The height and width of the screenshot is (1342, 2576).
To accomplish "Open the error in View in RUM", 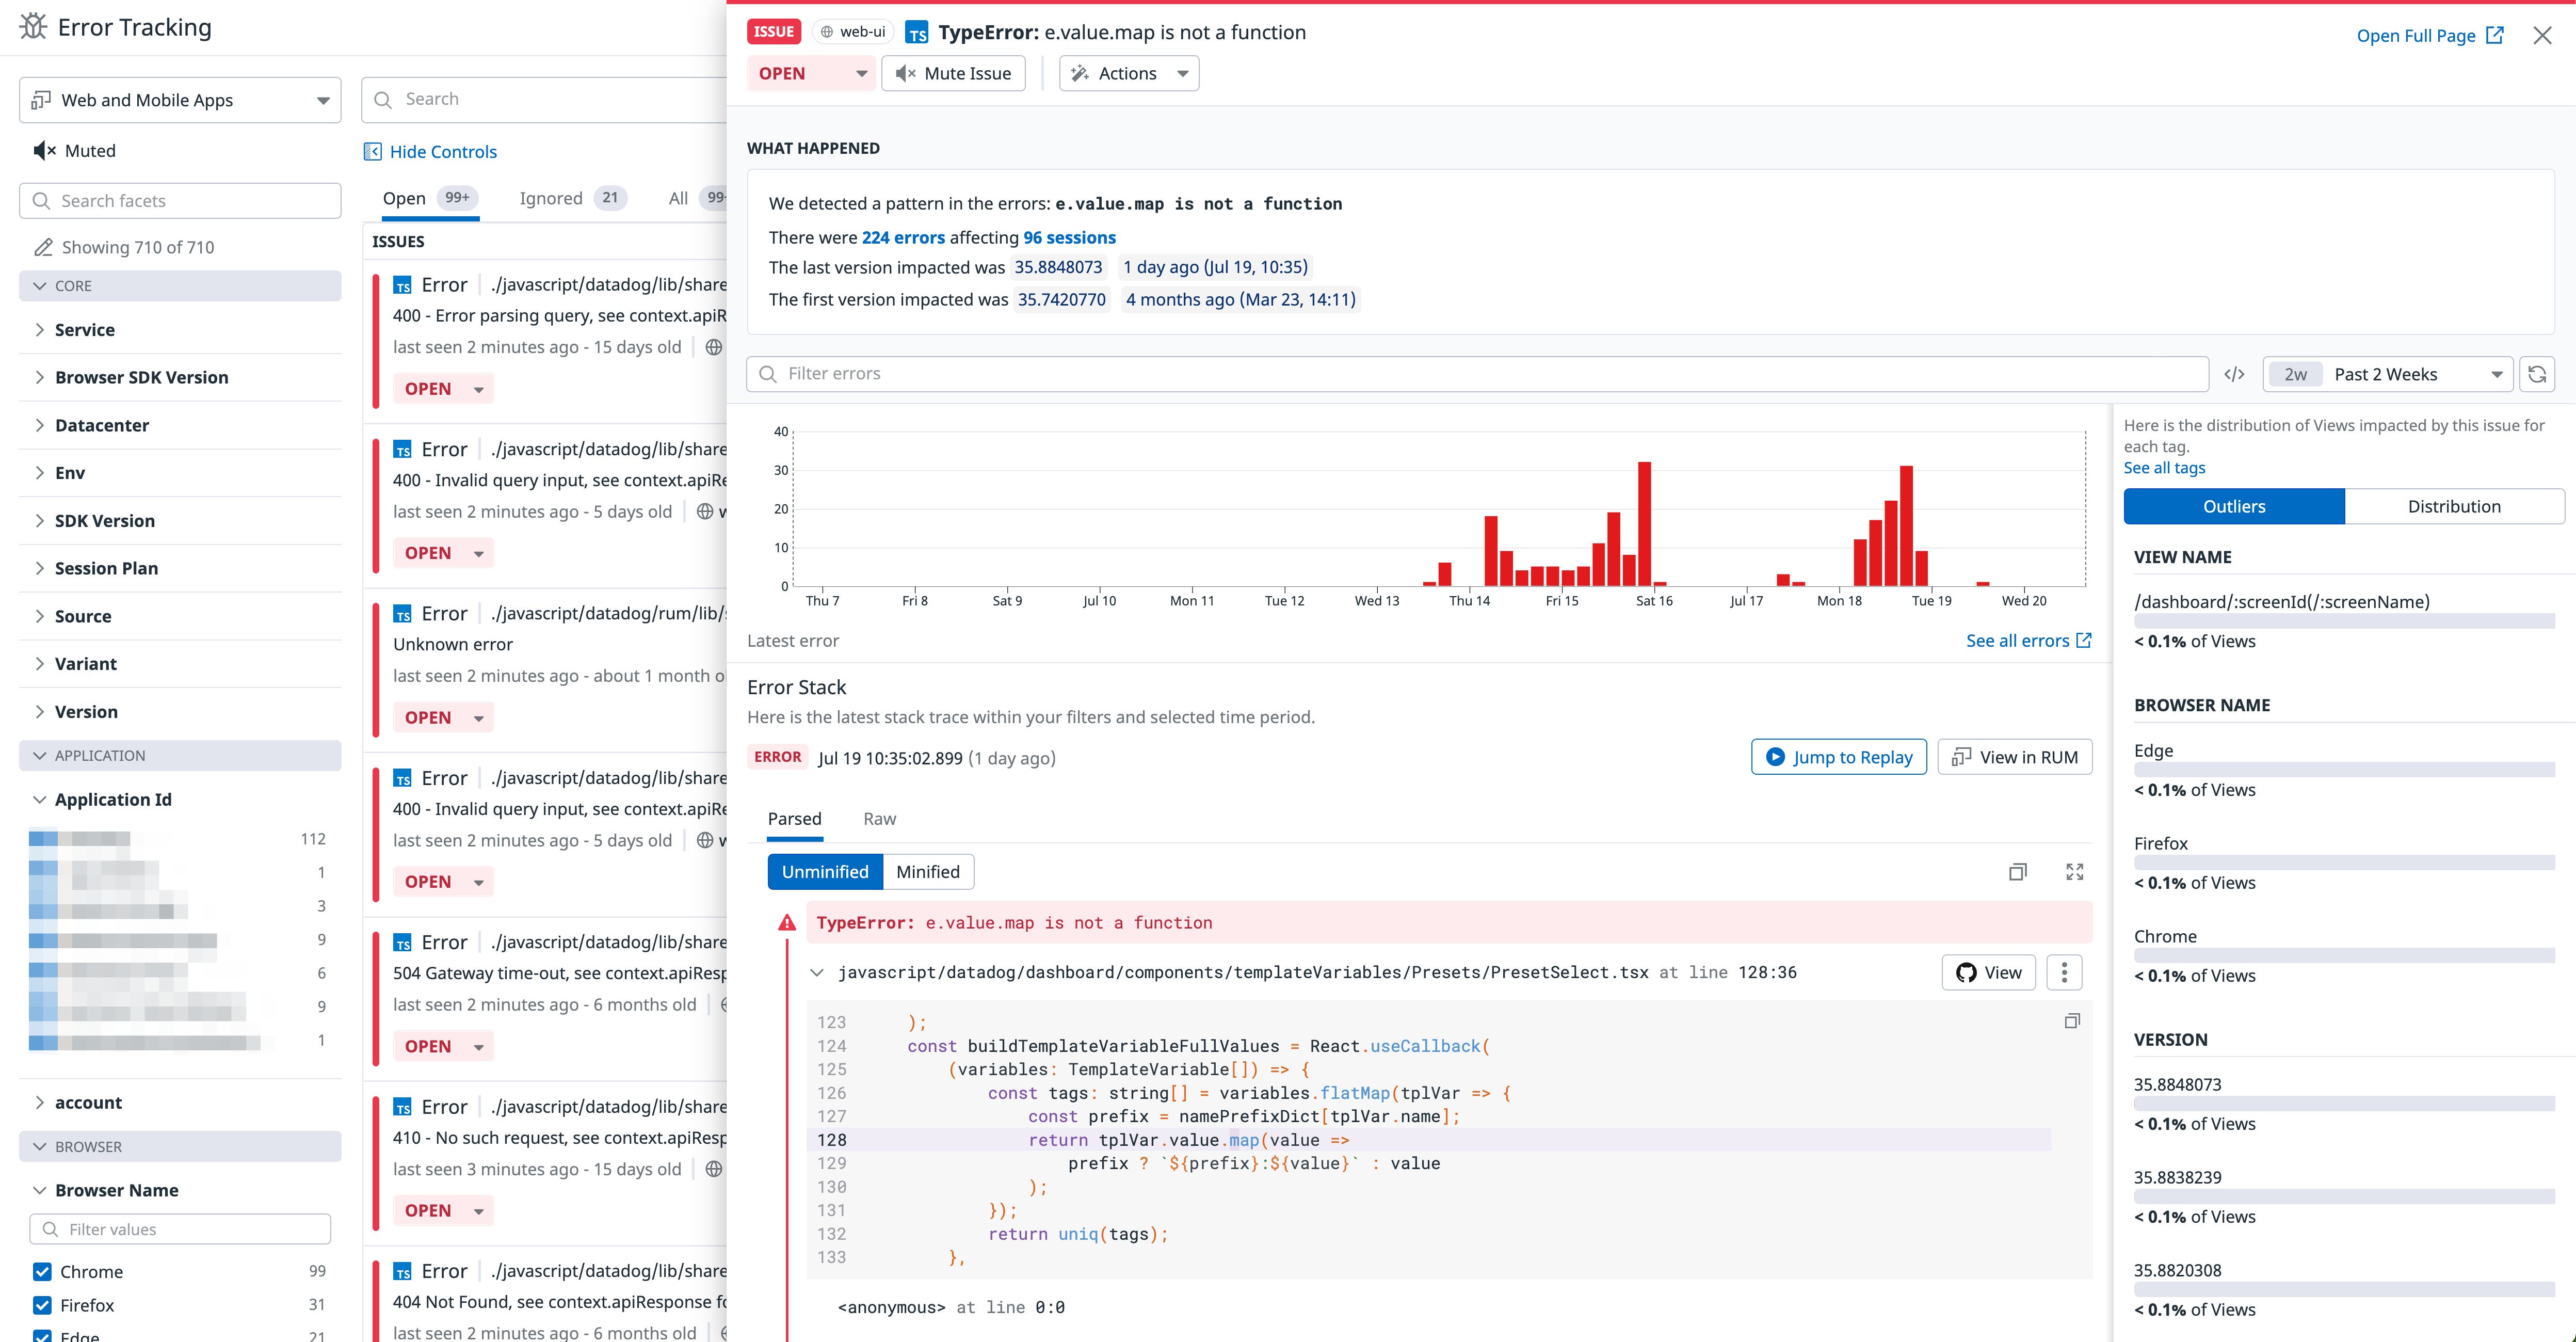I will [x=2014, y=757].
